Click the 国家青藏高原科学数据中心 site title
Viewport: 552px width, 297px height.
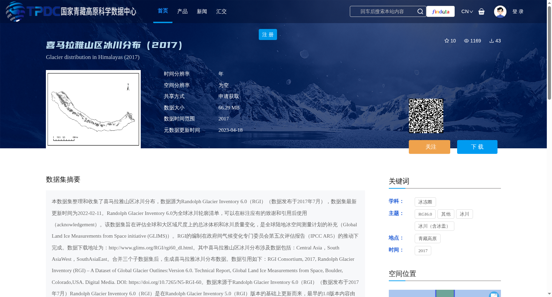click(98, 11)
